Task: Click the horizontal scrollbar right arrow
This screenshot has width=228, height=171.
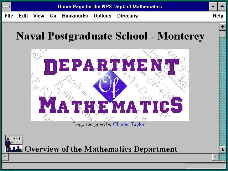Action: coord(216,157)
